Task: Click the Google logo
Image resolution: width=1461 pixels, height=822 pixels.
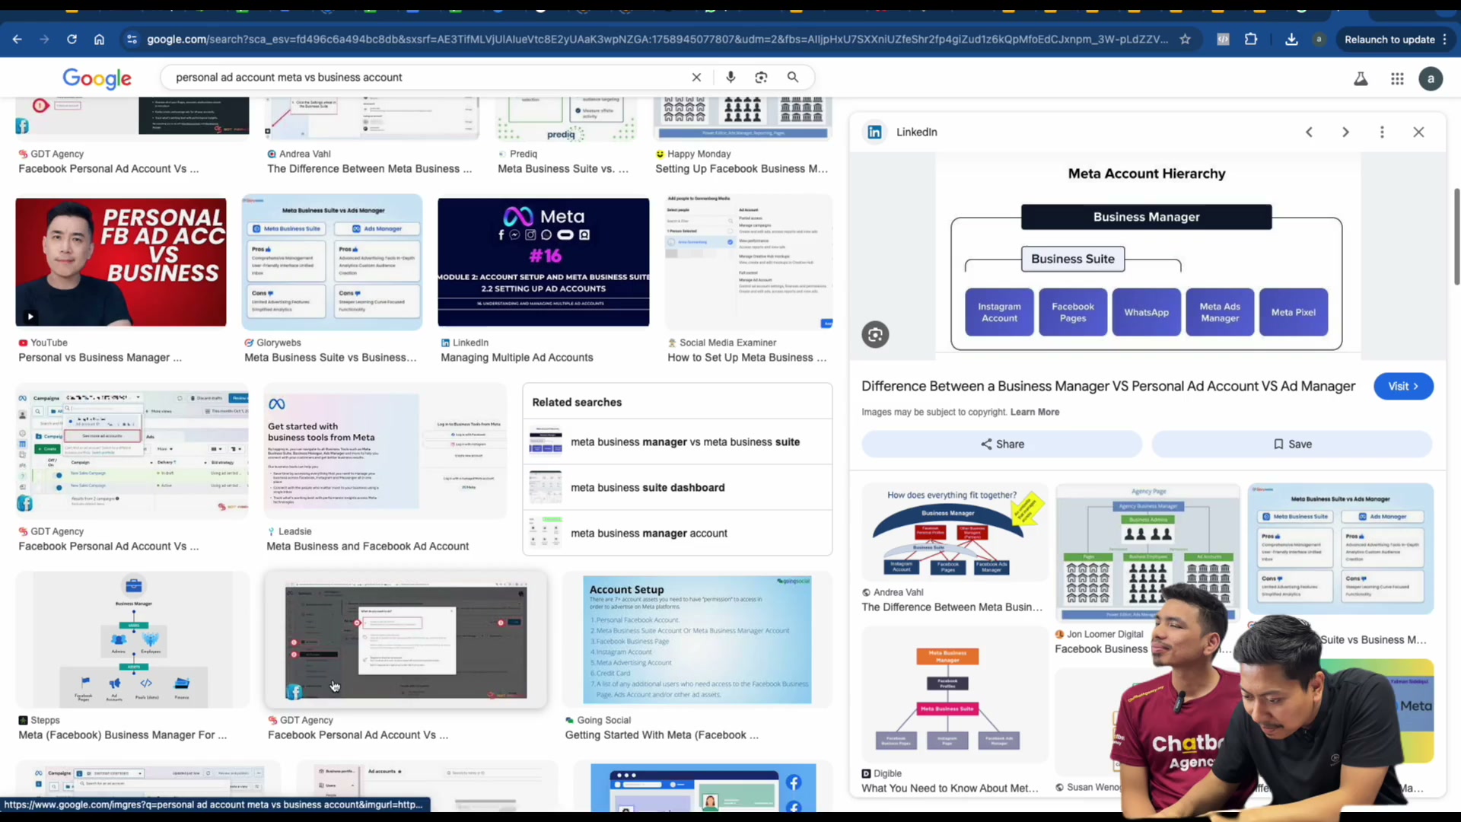Action: pyautogui.click(x=97, y=78)
